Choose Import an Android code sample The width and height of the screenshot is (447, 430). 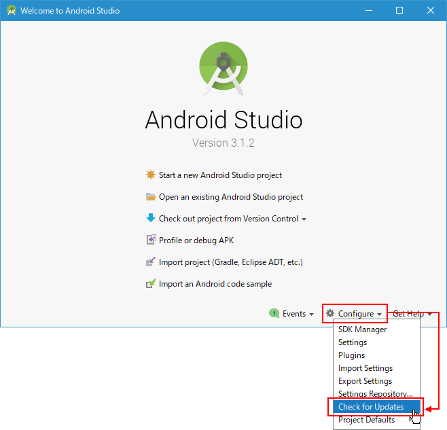pos(215,284)
